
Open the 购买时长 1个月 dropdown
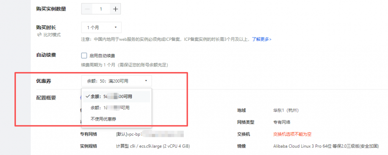point(101,28)
